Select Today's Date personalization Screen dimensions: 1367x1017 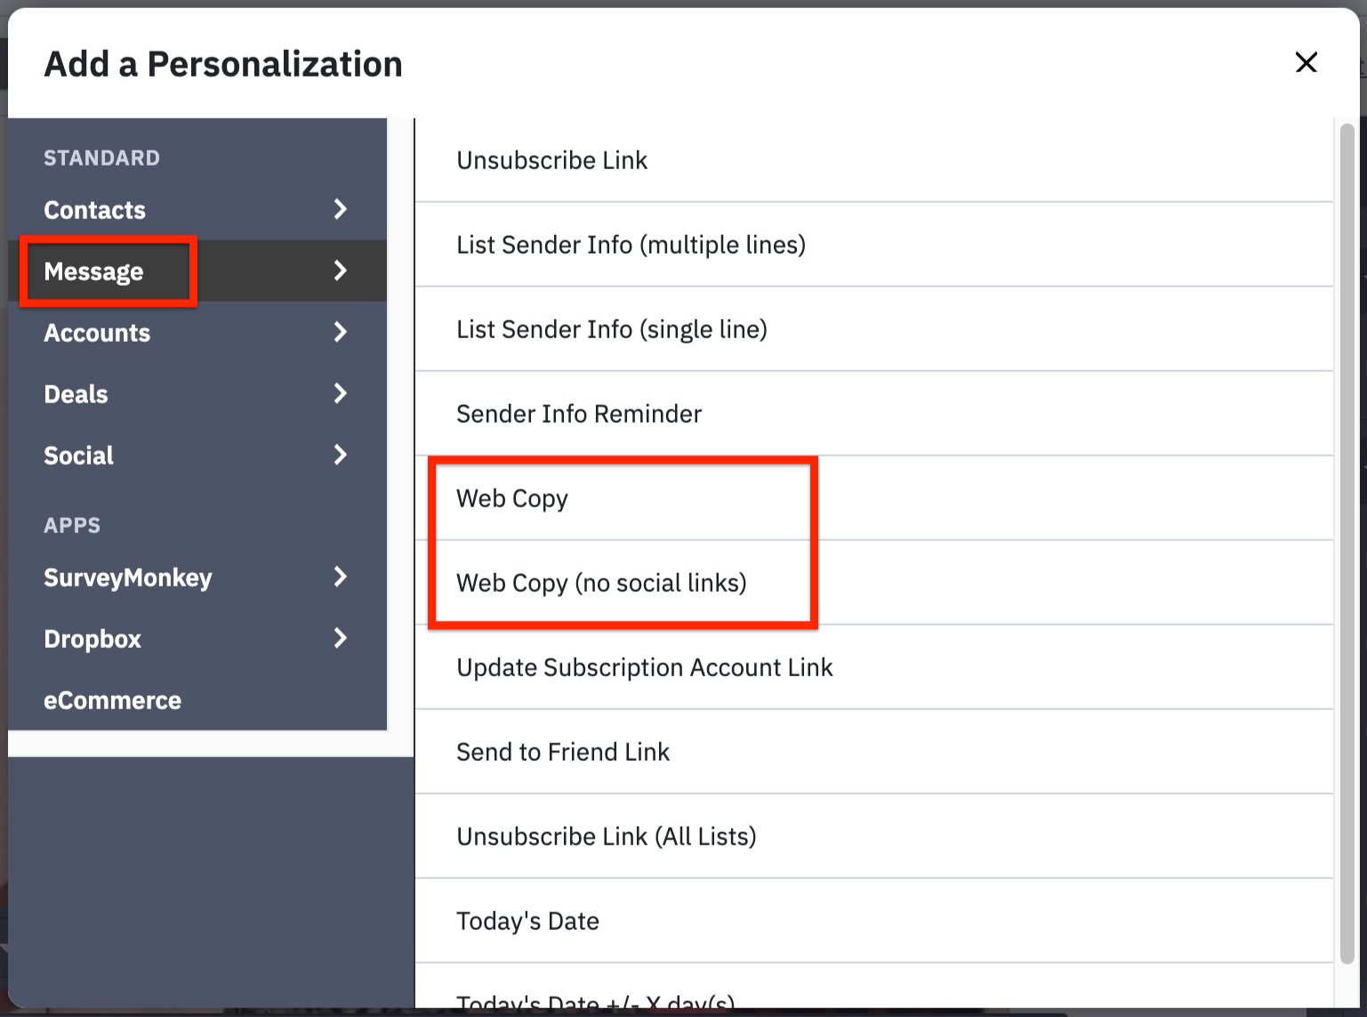point(527,921)
